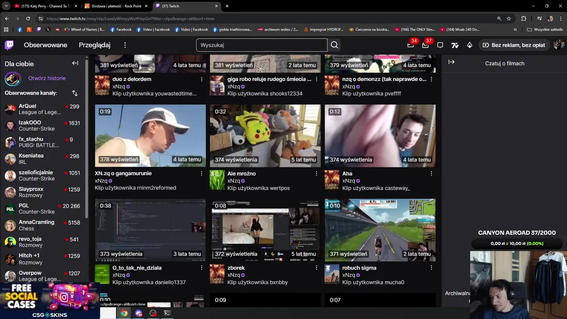Play the robuch sigma cycling clip thumbnail
Image resolution: width=567 pixels, height=319 pixels.
click(x=380, y=230)
